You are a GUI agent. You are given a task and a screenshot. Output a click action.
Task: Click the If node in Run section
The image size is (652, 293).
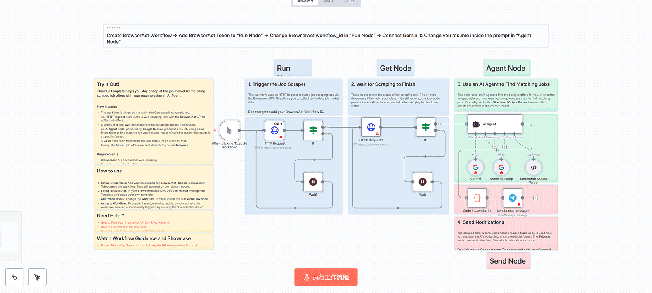click(313, 130)
